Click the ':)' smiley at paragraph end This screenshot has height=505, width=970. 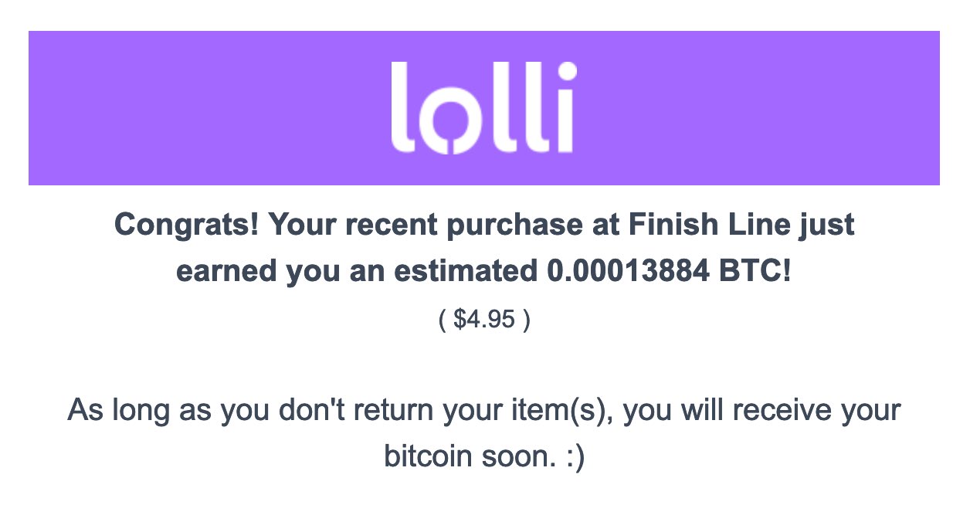pyautogui.click(x=573, y=457)
